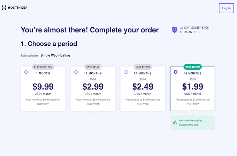The height and width of the screenshot is (156, 237).
Task: Click the Single Web Hosting plan name
Action: [55, 55]
